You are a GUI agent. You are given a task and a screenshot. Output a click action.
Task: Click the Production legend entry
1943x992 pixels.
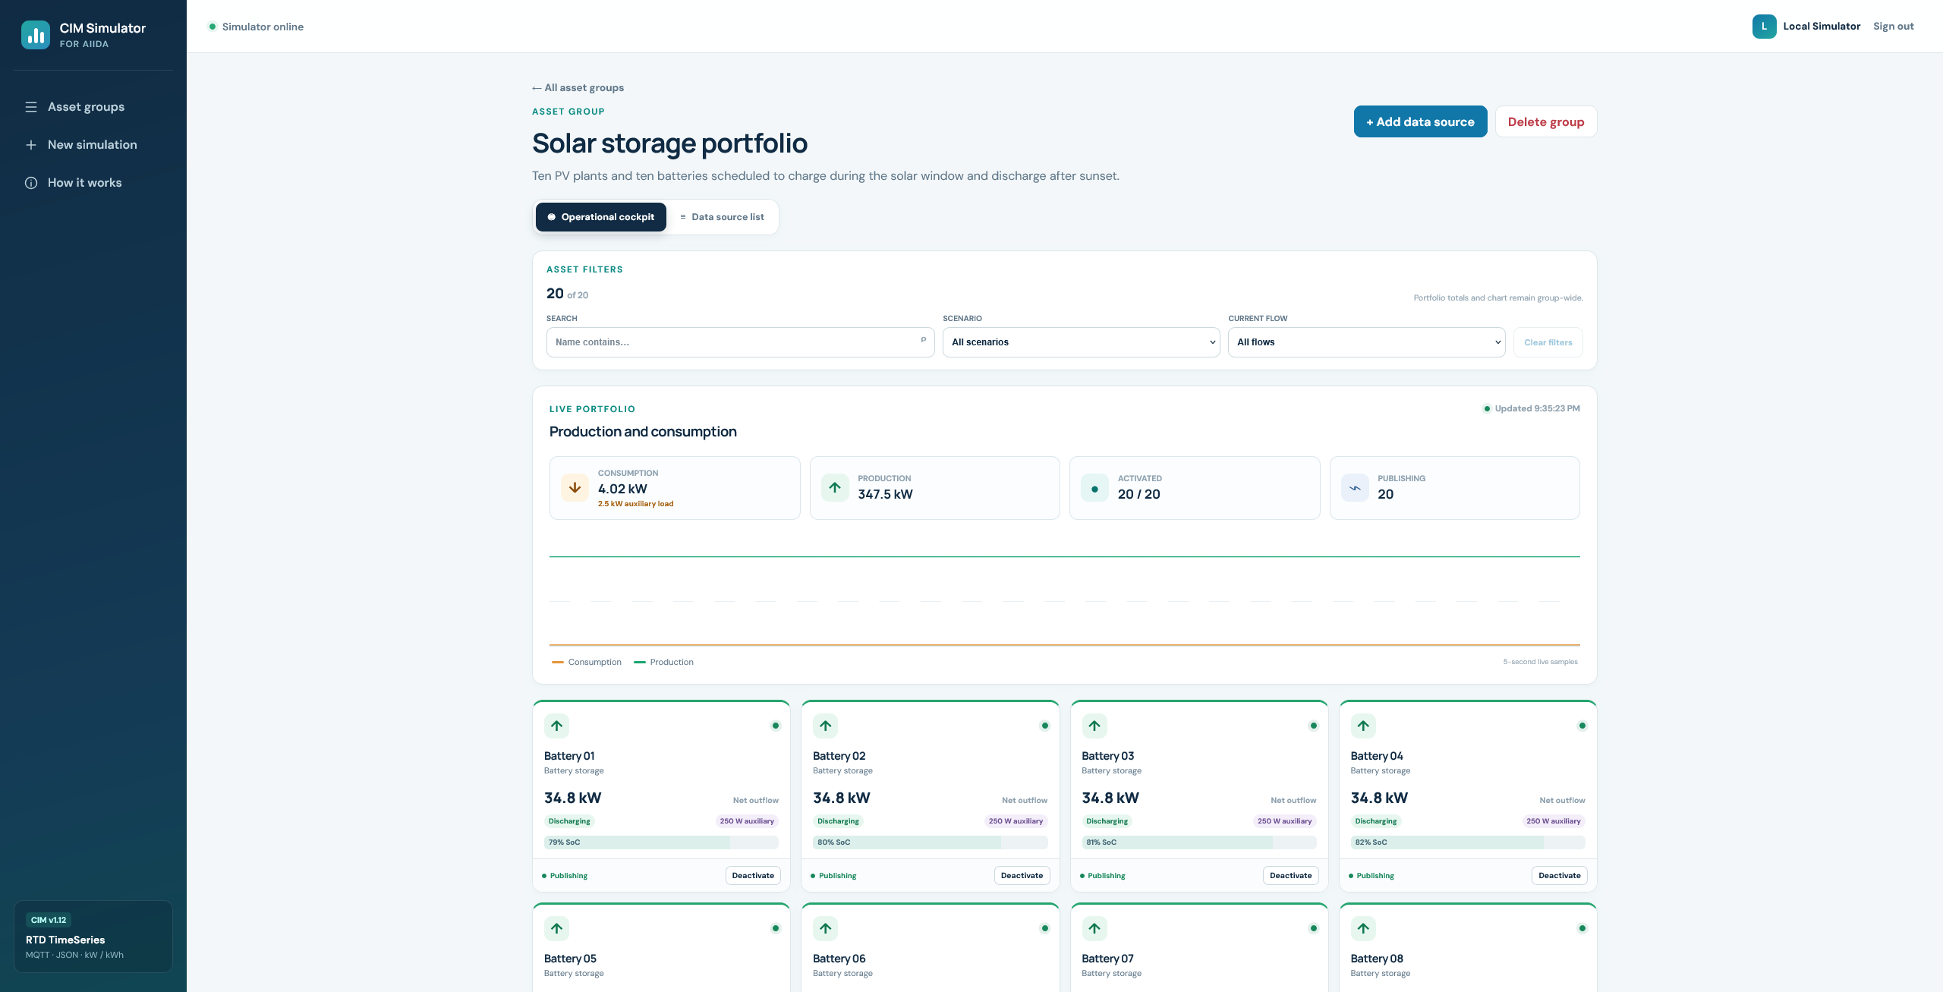coord(664,663)
